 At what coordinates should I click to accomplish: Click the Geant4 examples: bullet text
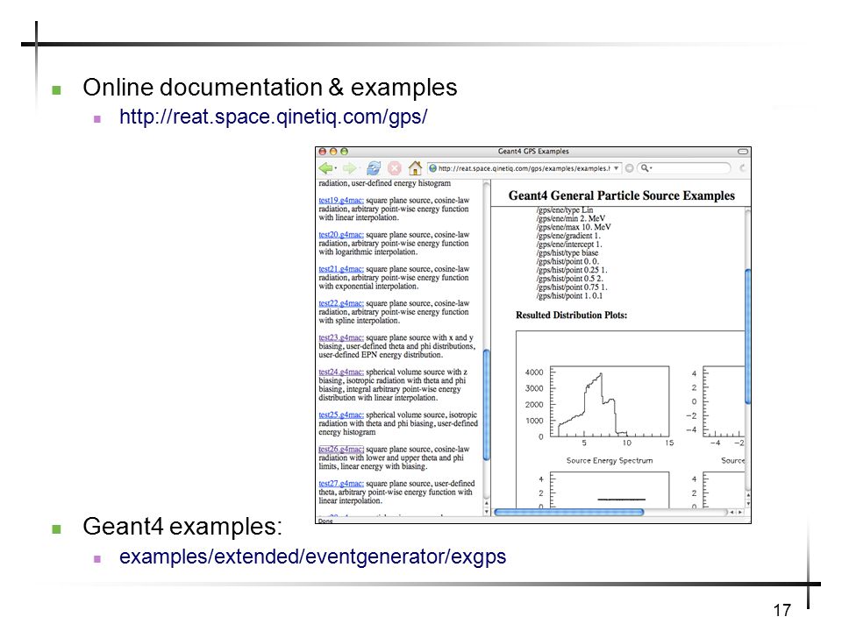[x=182, y=527]
